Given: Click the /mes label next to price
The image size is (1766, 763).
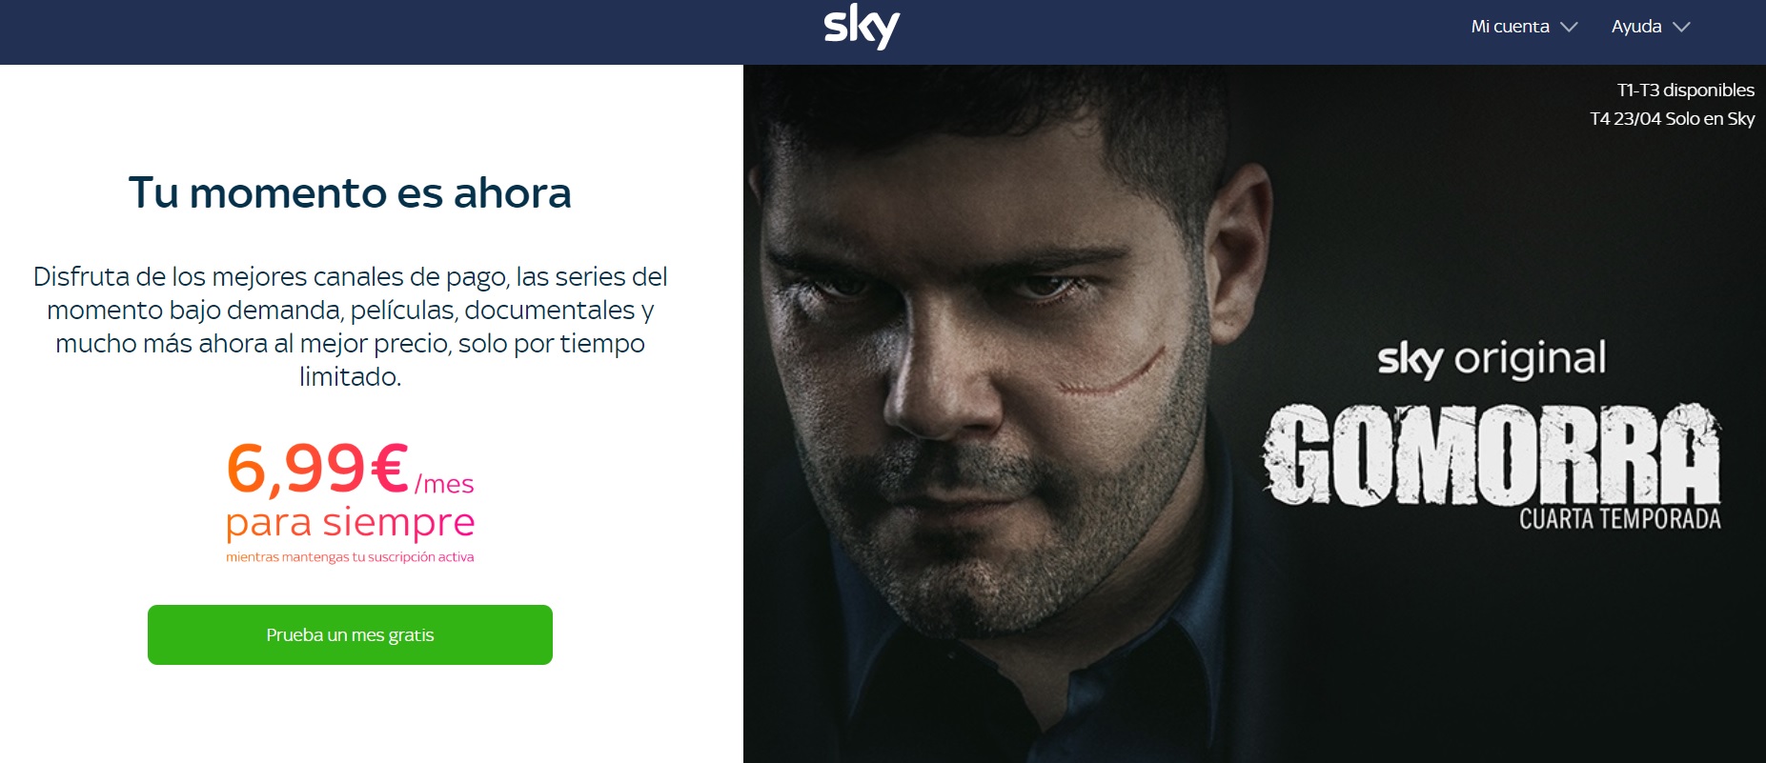Looking at the screenshot, I should click(x=444, y=485).
